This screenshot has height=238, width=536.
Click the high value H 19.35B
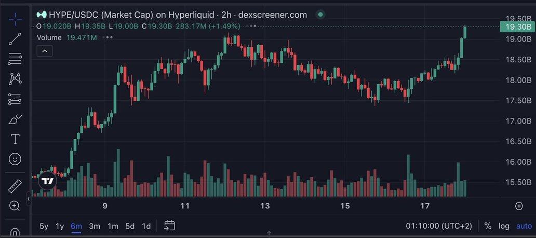[90, 27]
